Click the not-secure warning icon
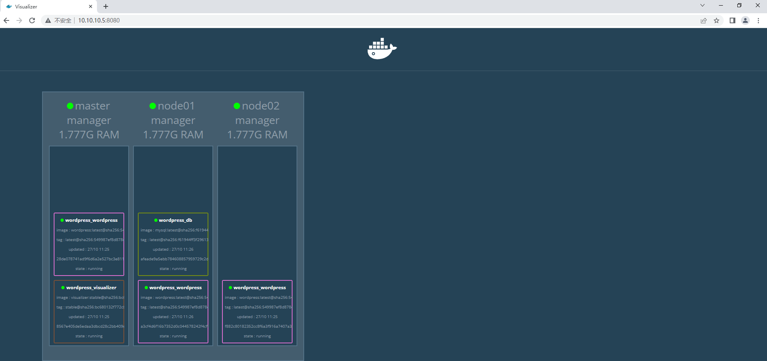Viewport: 767px width, 361px height. pyautogui.click(x=48, y=20)
